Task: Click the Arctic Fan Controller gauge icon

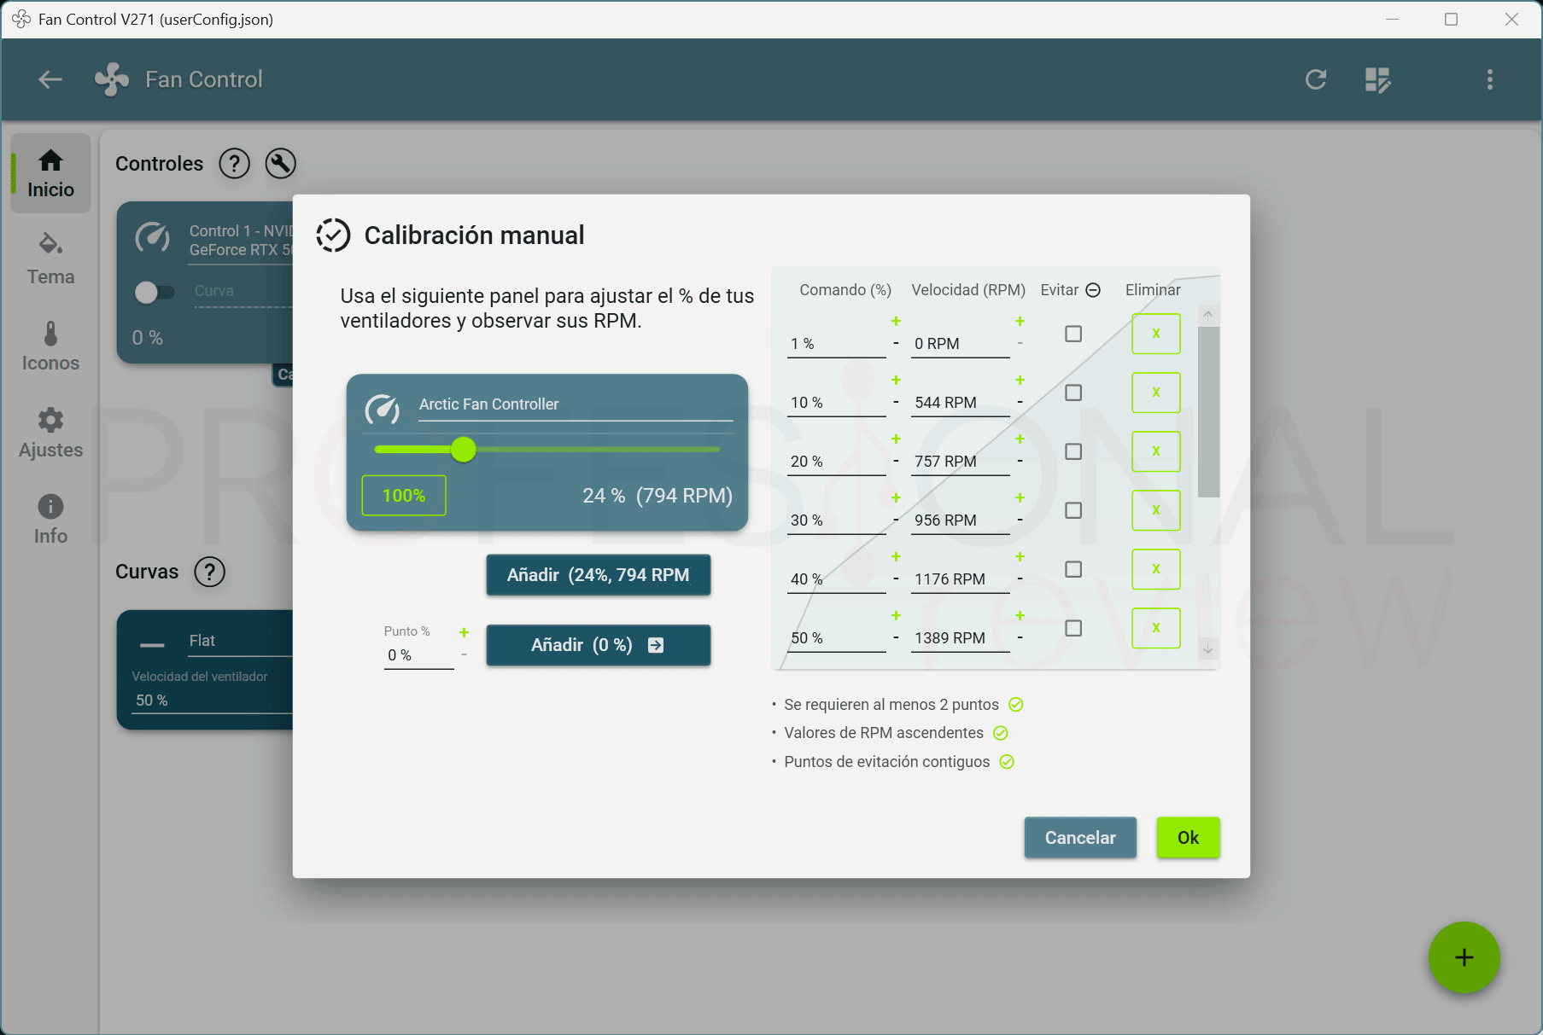Action: coord(383,410)
